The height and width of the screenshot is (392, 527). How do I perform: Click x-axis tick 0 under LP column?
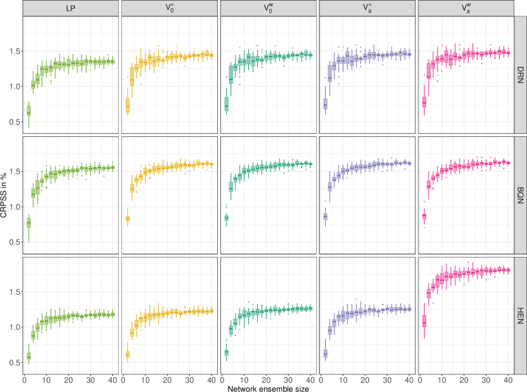coord(24,380)
